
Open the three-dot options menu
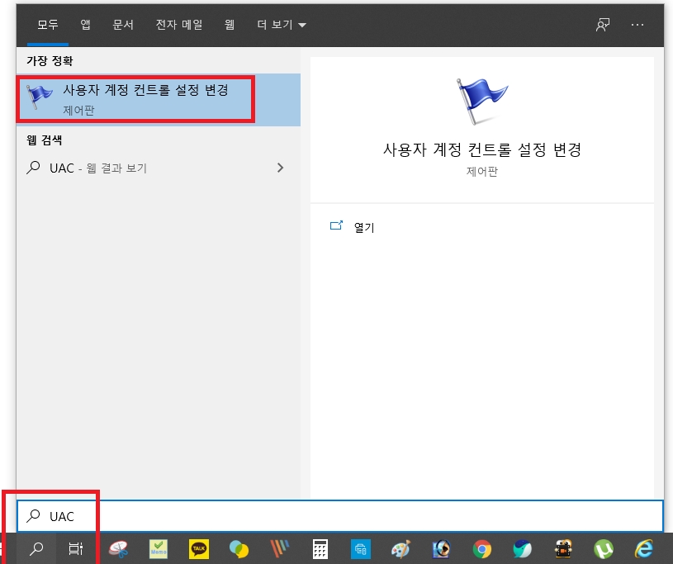point(637,25)
